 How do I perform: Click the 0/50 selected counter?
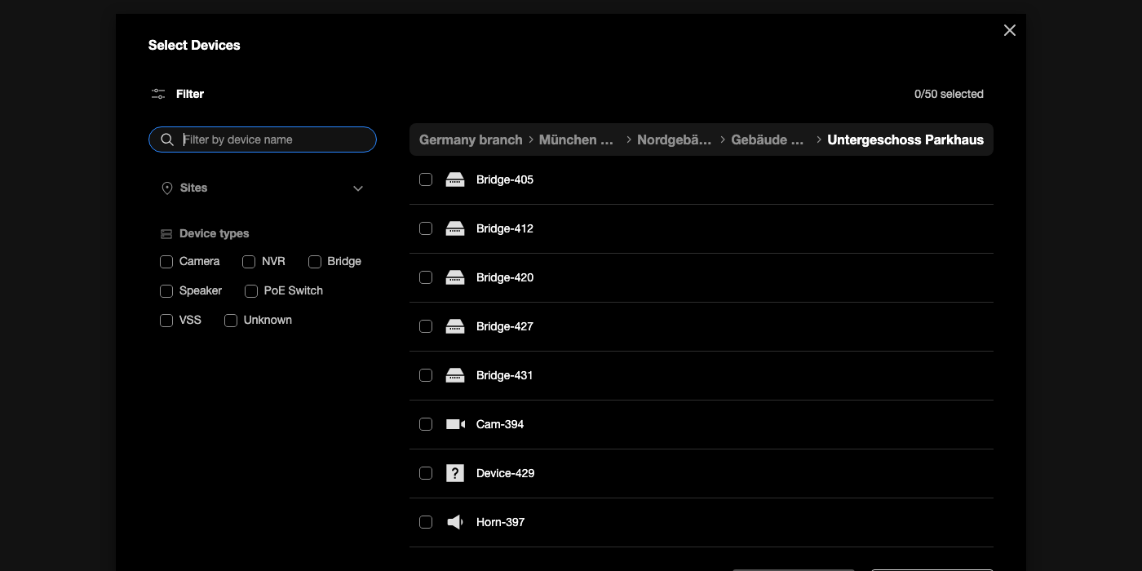pyautogui.click(x=949, y=94)
